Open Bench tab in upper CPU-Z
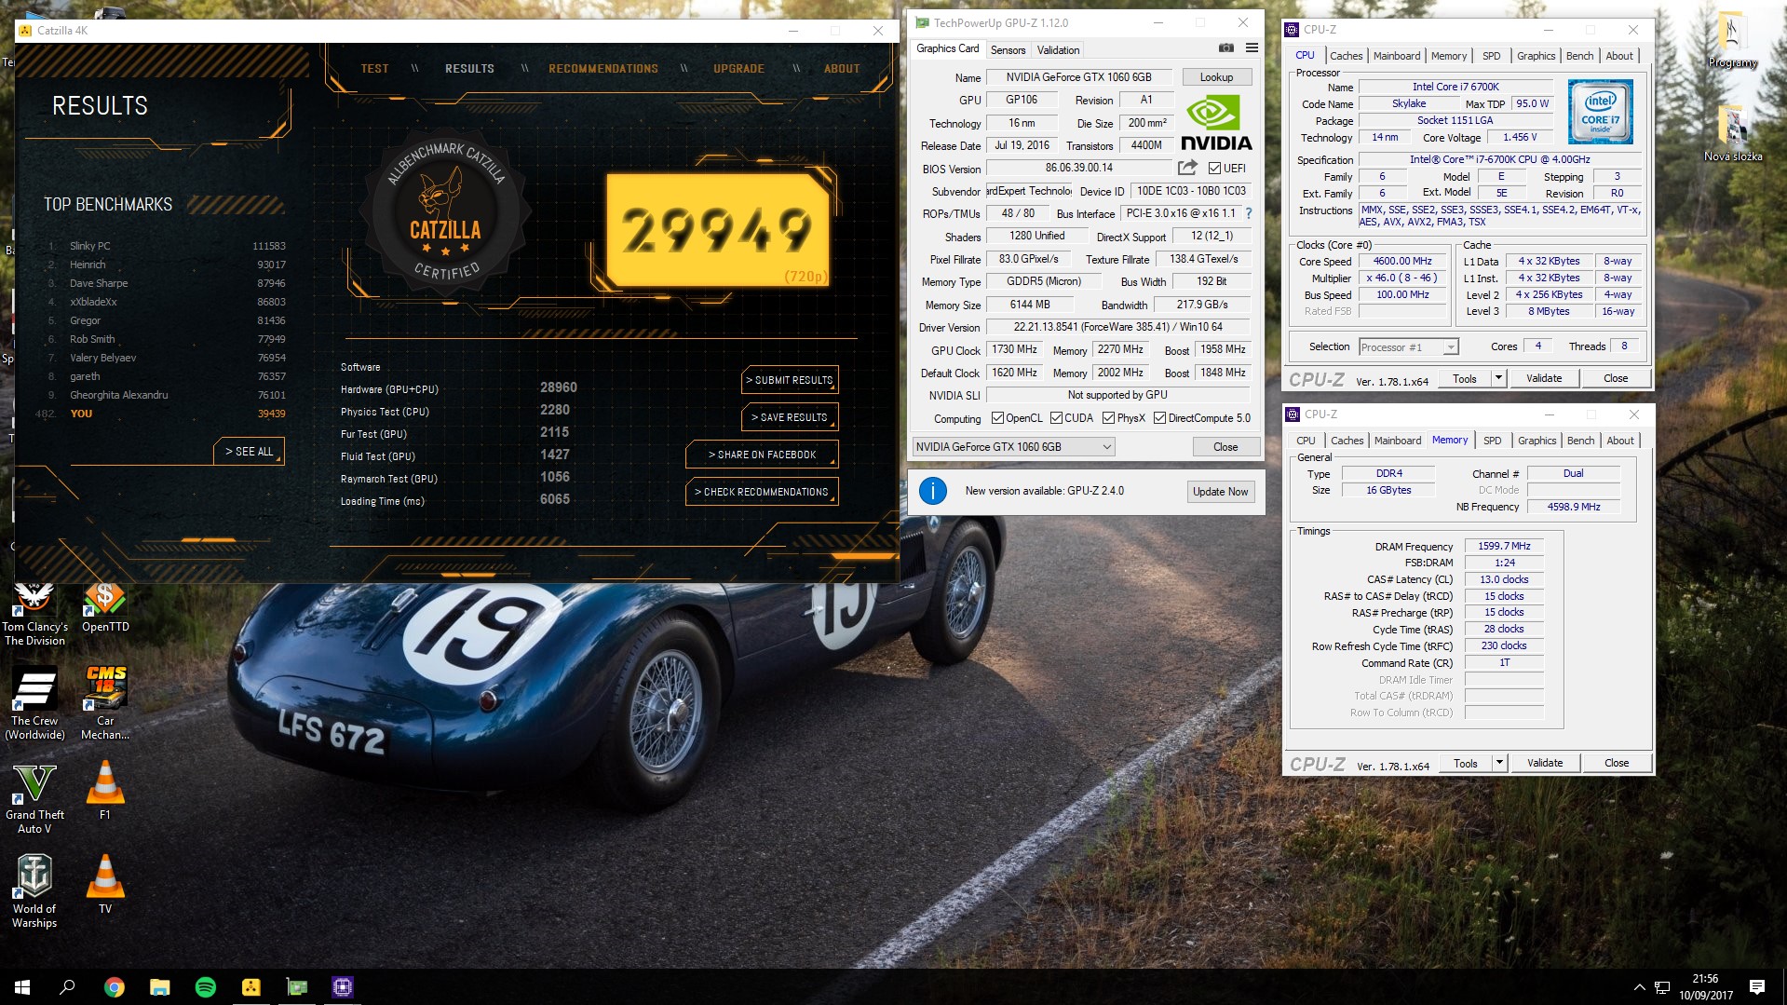The height and width of the screenshot is (1005, 1787). (x=1579, y=56)
